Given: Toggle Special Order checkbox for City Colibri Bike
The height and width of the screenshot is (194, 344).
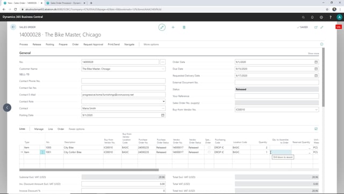Looking at the screenshot, I should tap(209, 152).
